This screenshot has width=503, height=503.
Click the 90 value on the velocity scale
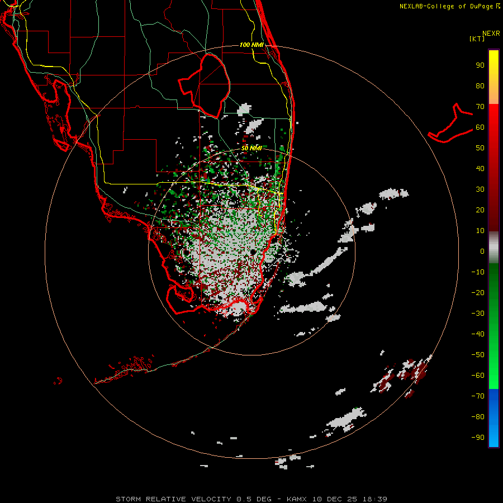[x=480, y=65]
